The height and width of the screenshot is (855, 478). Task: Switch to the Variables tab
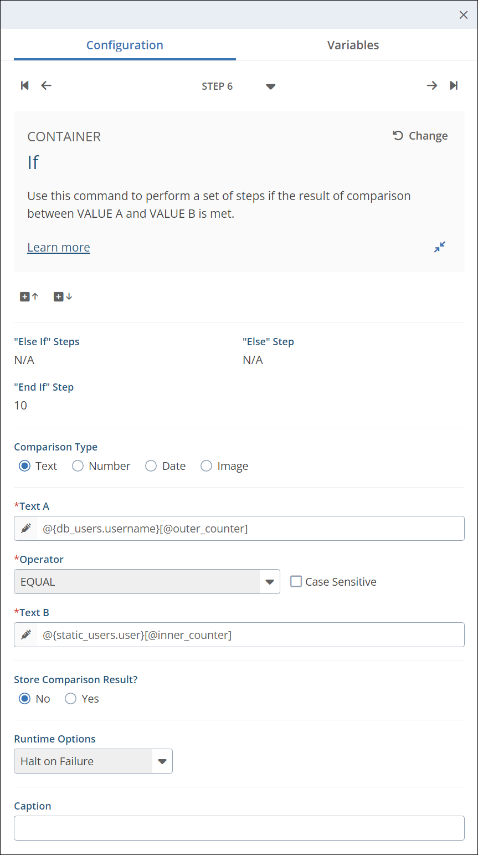pyautogui.click(x=353, y=45)
